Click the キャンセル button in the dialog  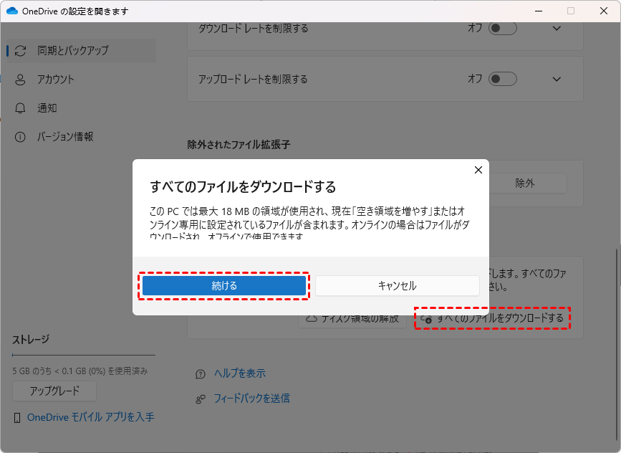[398, 286]
